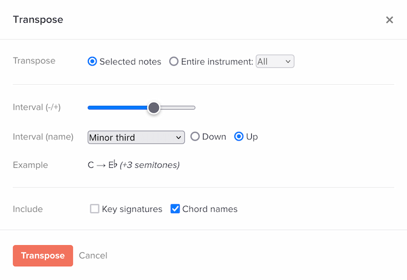
Task: Click the Cancel link
Action: pos(93,256)
